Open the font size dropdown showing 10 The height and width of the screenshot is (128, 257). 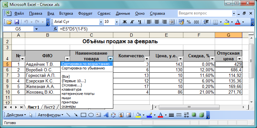click(x=117, y=22)
